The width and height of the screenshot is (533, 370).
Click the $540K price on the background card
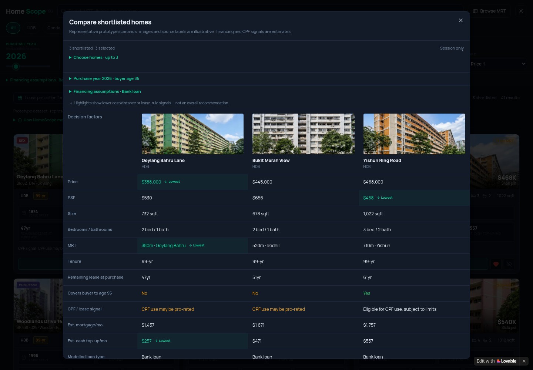point(507,322)
